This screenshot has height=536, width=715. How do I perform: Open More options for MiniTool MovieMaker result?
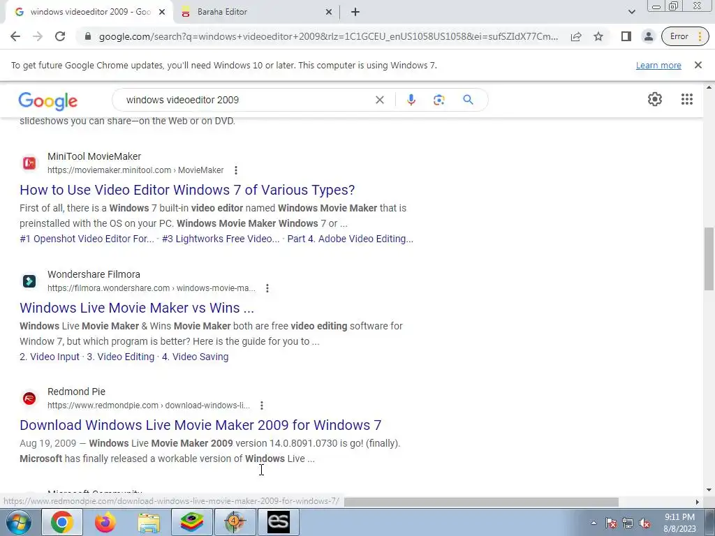(236, 170)
